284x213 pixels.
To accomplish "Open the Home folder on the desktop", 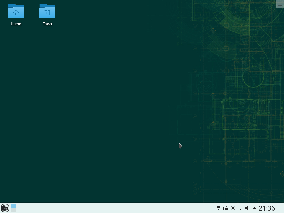I will click(x=16, y=12).
